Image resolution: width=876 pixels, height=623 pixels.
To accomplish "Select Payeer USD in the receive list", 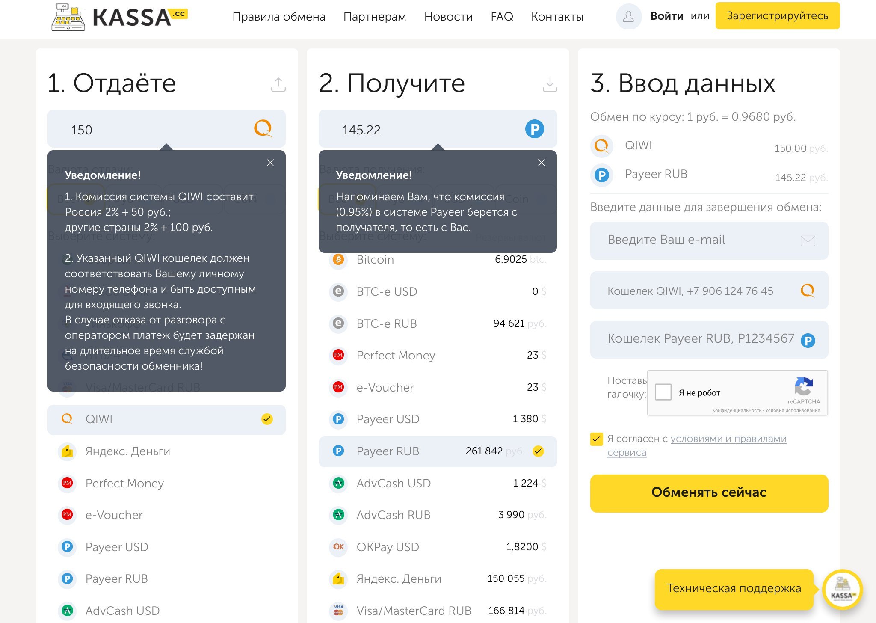I will tap(438, 419).
